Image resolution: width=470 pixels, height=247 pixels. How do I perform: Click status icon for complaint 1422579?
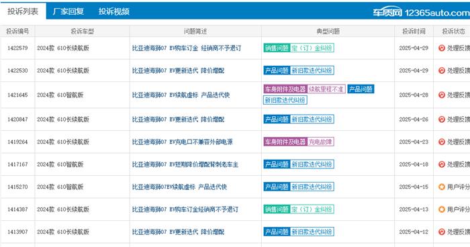point(442,48)
